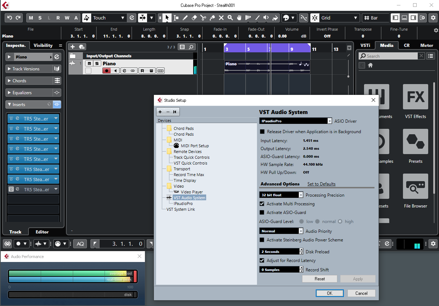439x306 pixels.
Task: Select the Zoom magnifier tool
Action: coord(230,18)
